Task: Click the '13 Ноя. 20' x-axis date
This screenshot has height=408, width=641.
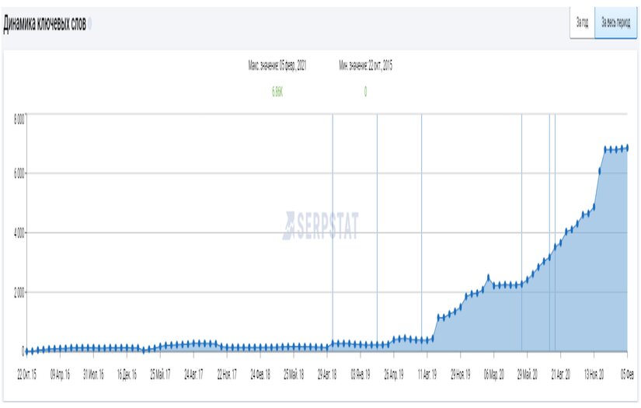Action: pyautogui.click(x=594, y=375)
